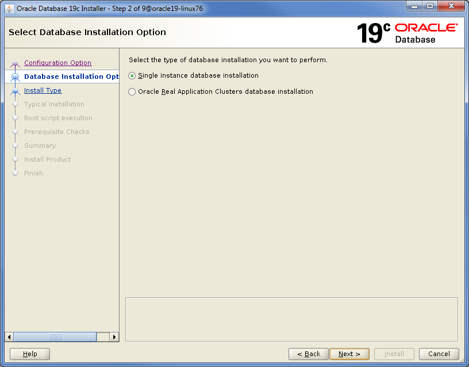Cancel the Oracle installer

(439, 354)
